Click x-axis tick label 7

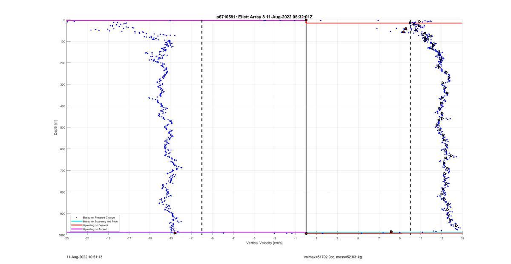click(x=379, y=238)
